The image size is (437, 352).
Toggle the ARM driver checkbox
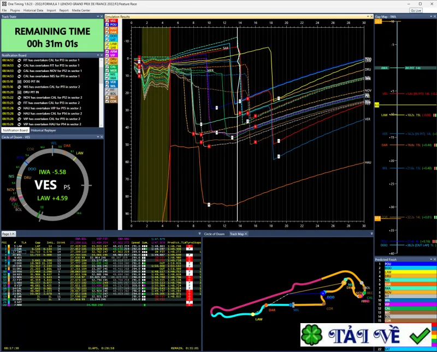pyautogui.click(x=107, y=51)
